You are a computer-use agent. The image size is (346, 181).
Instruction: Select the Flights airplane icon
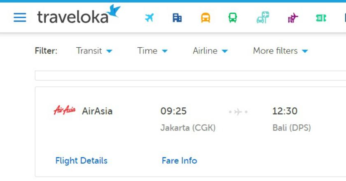click(x=149, y=18)
